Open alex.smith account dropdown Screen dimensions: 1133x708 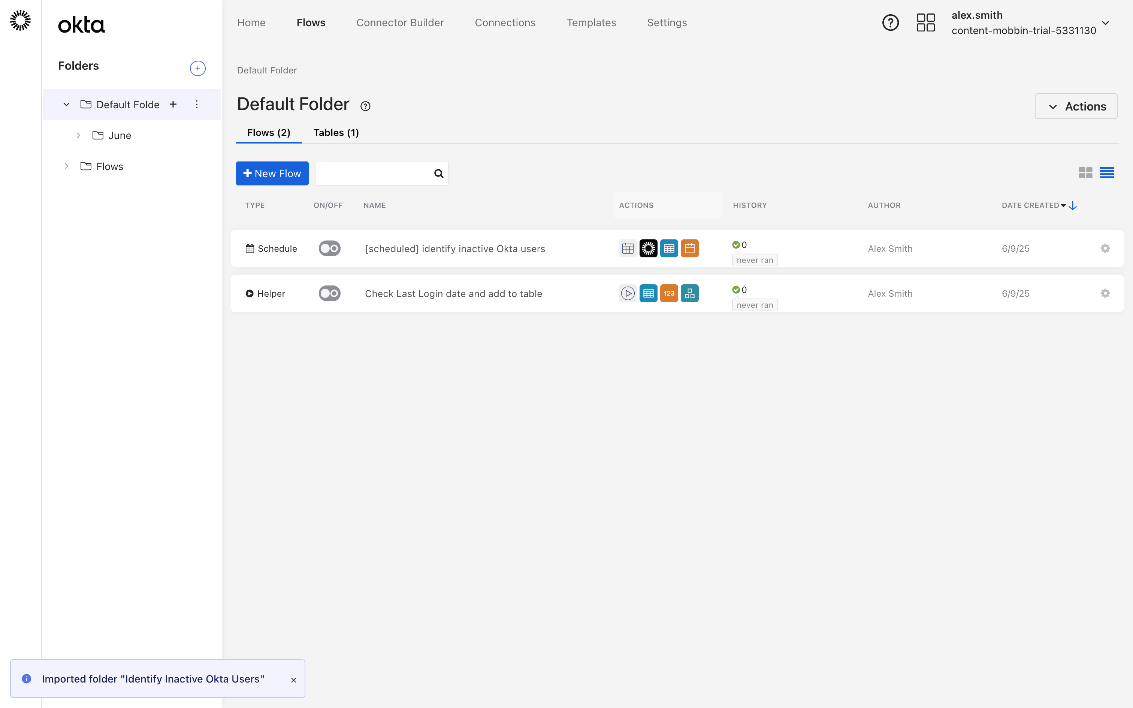click(x=1105, y=22)
